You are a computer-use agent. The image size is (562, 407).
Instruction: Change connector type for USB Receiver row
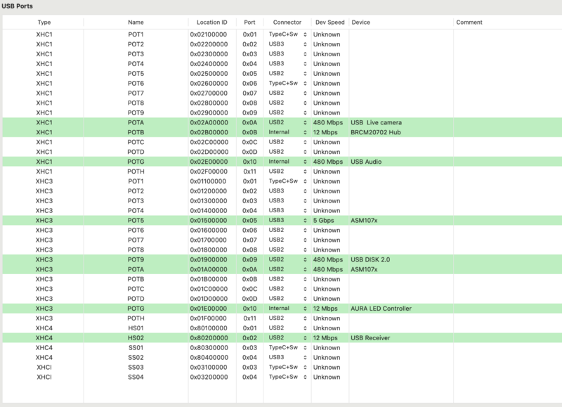[x=305, y=338]
